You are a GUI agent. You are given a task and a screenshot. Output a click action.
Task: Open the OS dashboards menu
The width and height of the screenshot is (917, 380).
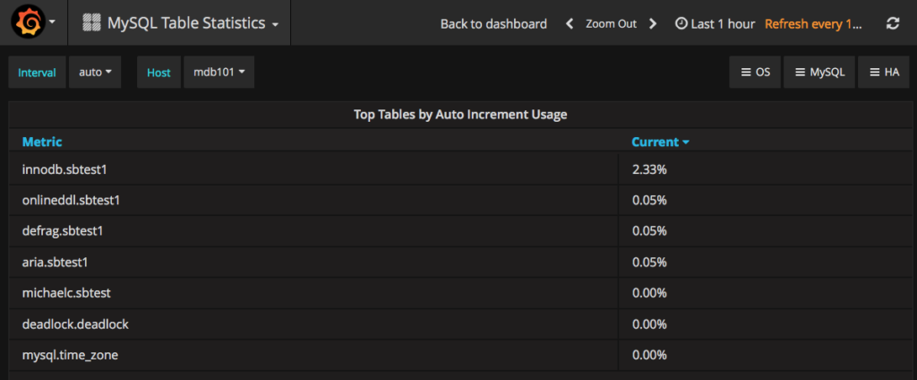[x=755, y=73]
